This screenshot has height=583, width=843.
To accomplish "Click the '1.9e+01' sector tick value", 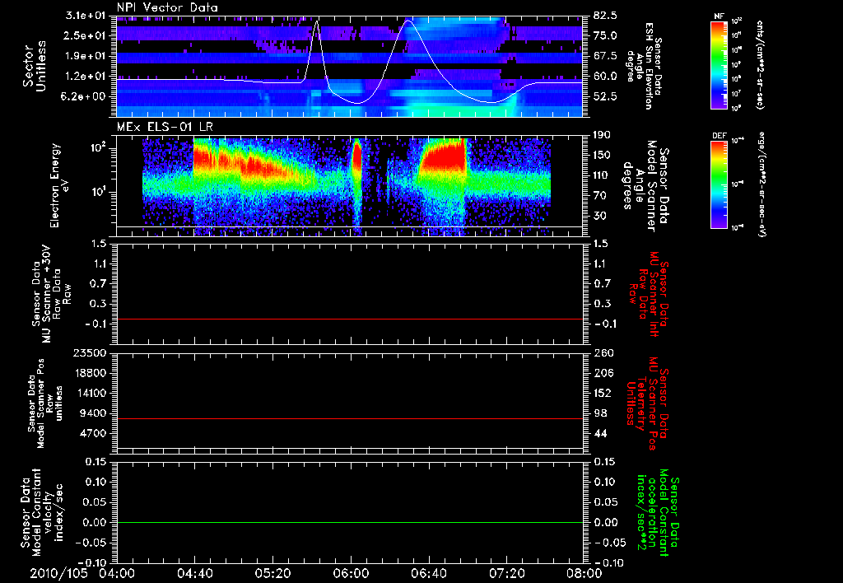I will 85,56.
